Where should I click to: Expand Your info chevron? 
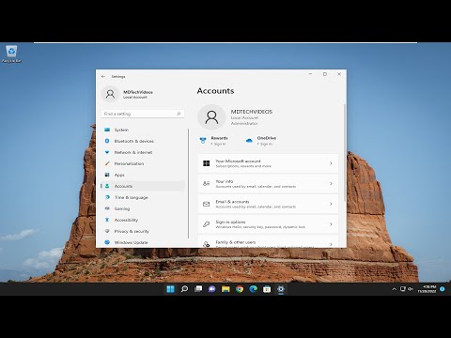coord(331,184)
